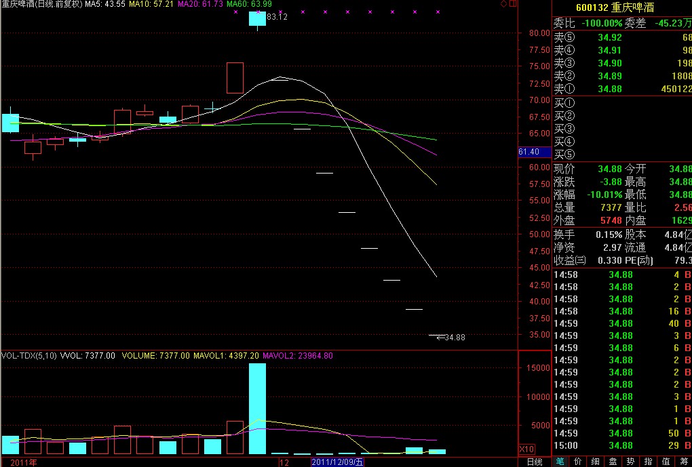Click the large red hollow candlestick near 72.50
692x467 pixels.
pyautogui.click(x=235, y=77)
